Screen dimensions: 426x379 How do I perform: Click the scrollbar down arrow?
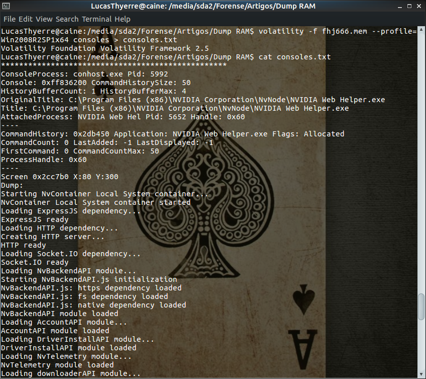(421, 374)
